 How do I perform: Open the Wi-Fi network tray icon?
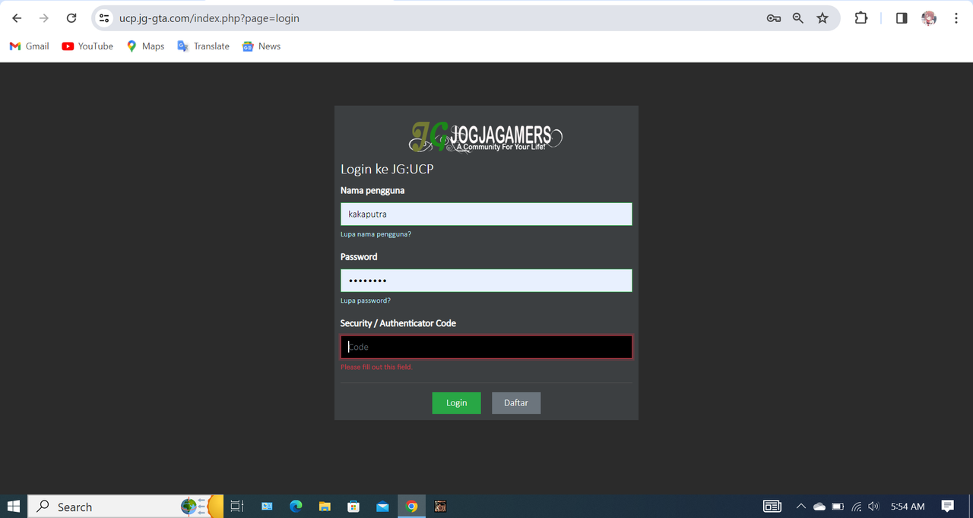coord(857,507)
